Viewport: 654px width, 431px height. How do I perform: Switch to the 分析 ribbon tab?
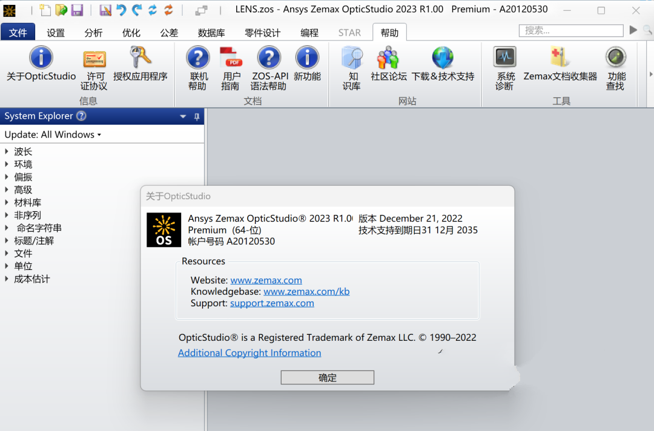[x=93, y=33]
